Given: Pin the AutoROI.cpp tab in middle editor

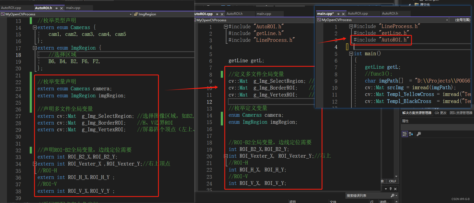Looking at the screenshot, I should pyautogui.click(x=217, y=14).
